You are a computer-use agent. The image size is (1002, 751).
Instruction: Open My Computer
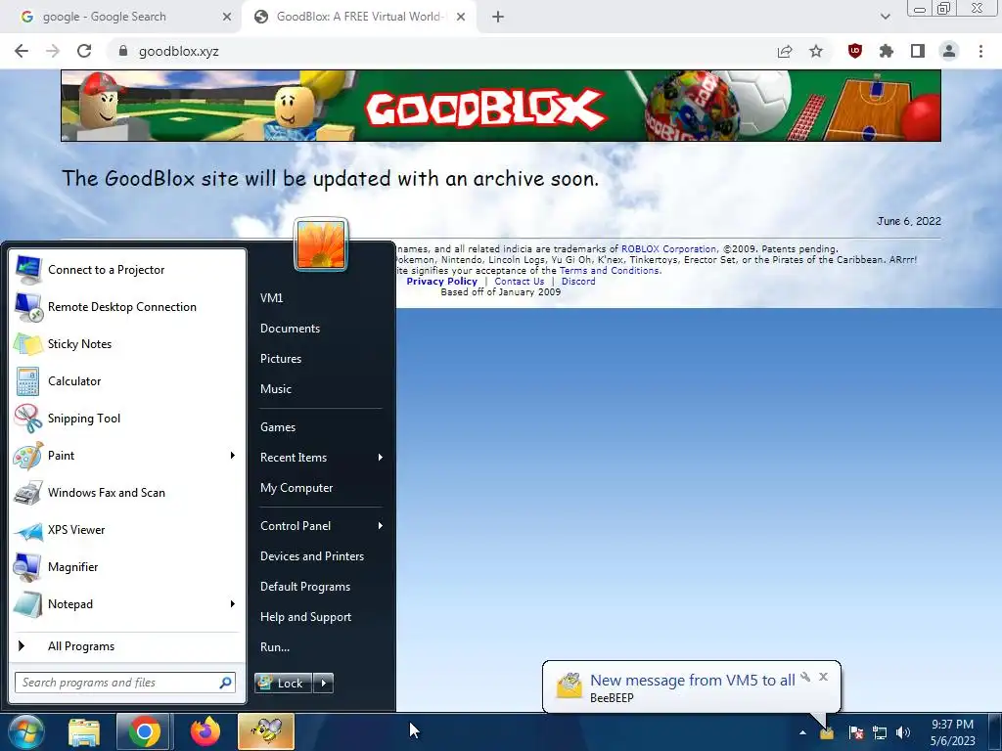(x=296, y=488)
